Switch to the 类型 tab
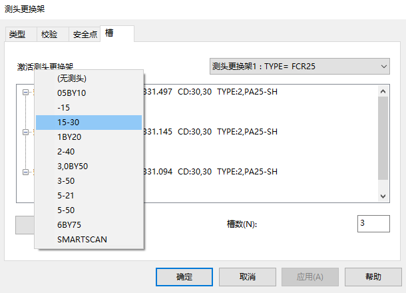The height and width of the screenshot is (293, 406). 18,35
